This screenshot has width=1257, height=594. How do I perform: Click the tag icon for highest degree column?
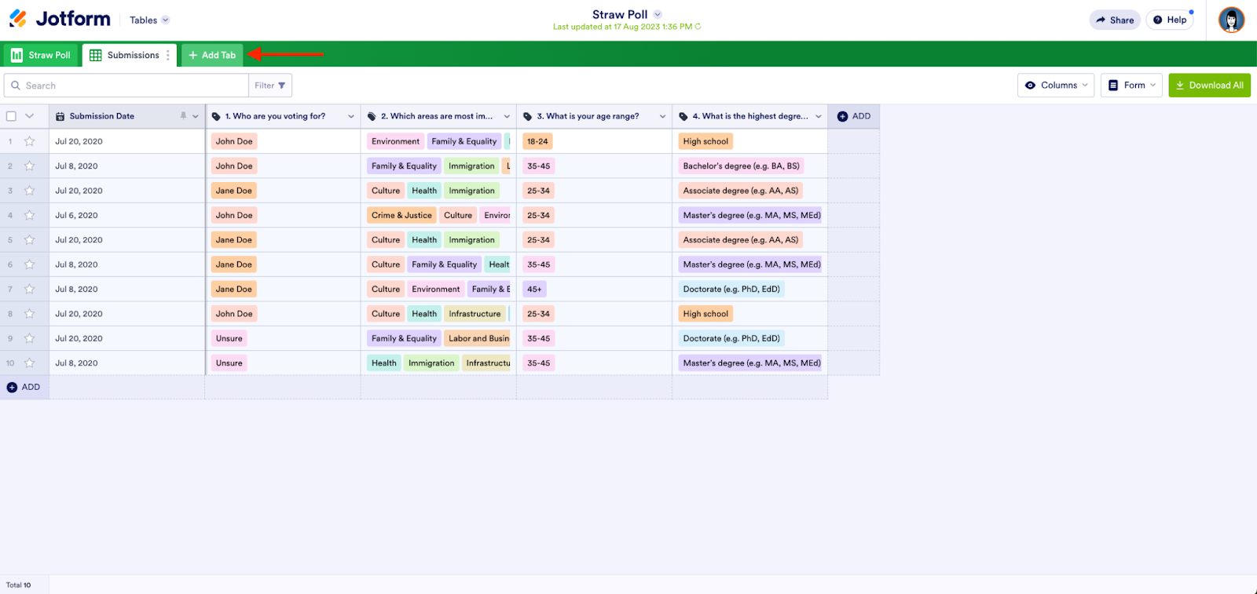click(x=683, y=116)
